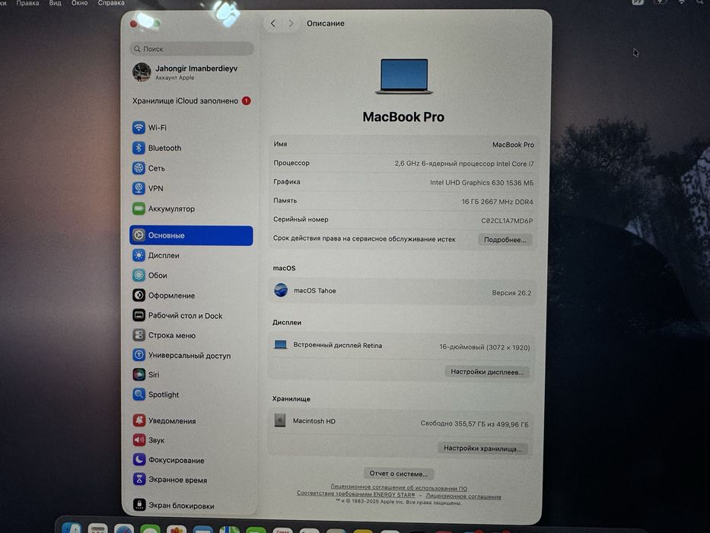Click the Поиск search field
The height and width of the screenshot is (533, 710).
[x=192, y=49]
